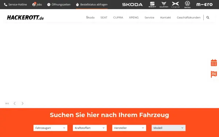
Task: Click the Bestellstatus abfragen link text
Action: tap(94, 4)
